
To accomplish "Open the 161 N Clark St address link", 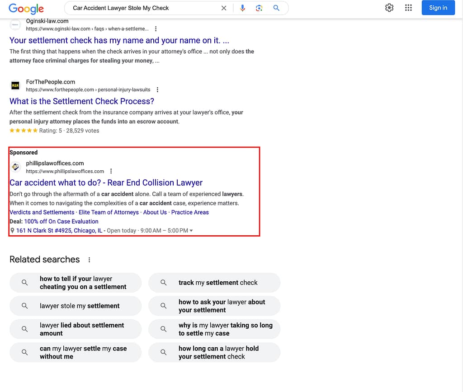I will pos(59,231).
